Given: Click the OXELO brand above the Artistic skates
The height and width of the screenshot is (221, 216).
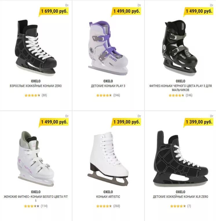Looking at the screenshot, I should [x=108, y=192].
